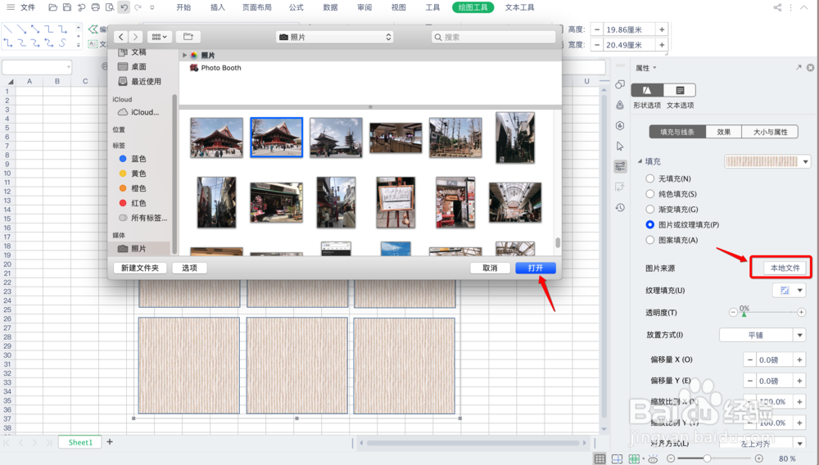Open the 插入 ribbon tab
The image size is (819, 465).
pos(217,7)
